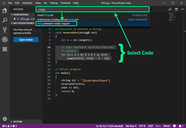Click the feedback smiley icon

click(175, 126)
